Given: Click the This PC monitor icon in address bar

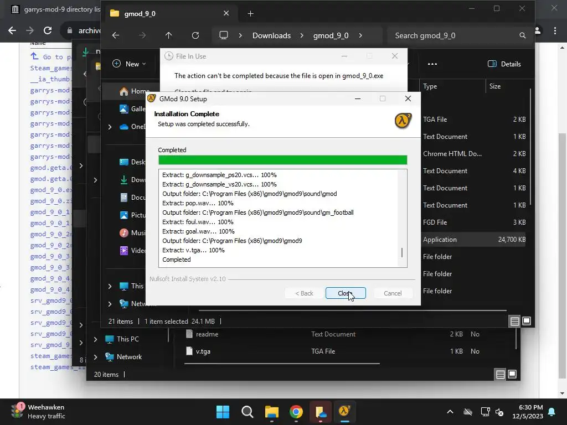Looking at the screenshot, I should coord(224,35).
